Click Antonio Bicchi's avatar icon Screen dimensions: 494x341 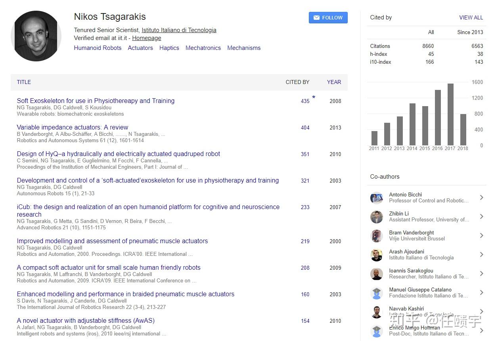pos(376,198)
